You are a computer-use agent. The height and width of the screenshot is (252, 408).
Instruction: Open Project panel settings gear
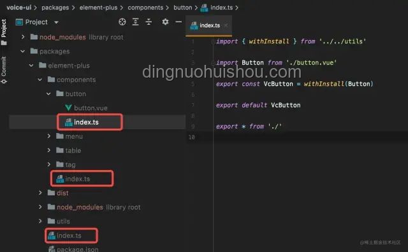click(x=165, y=22)
